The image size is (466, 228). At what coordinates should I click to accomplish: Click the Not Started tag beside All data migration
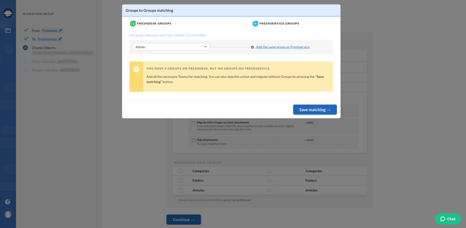[x=70, y=70]
